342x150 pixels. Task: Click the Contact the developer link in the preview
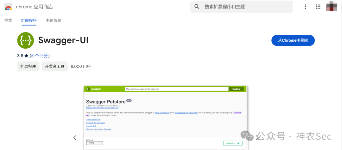[x=96, y=123]
